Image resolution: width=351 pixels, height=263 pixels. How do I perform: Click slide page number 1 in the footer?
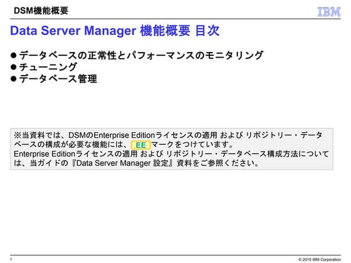11,259
